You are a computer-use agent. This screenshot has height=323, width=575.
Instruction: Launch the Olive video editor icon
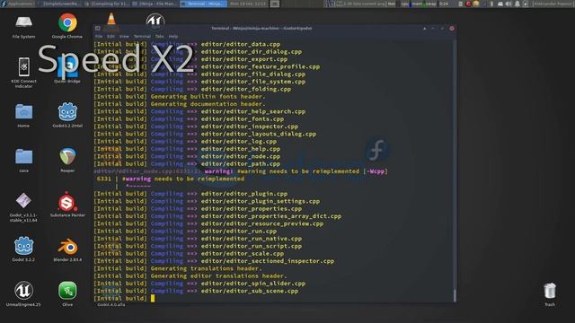pos(67,291)
